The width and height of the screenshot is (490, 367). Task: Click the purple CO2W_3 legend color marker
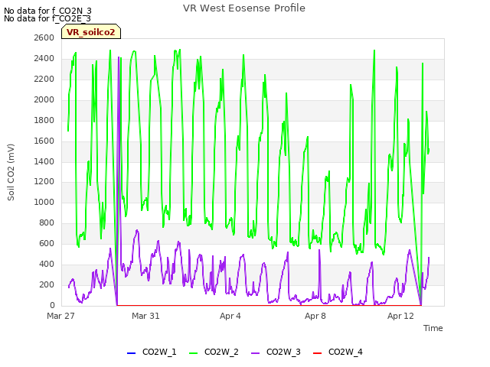tap(255, 353)
